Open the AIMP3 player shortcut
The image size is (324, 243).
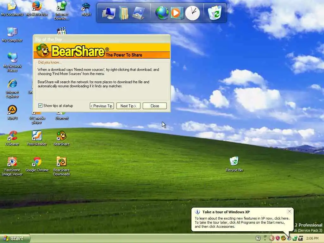pos(12,113)
